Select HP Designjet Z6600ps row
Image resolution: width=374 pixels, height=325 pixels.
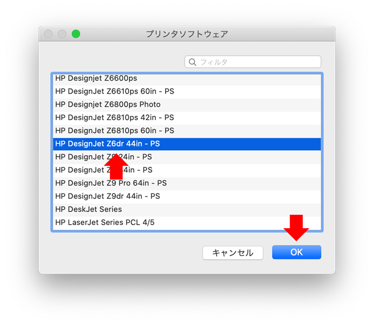click(x=187, y=79)
